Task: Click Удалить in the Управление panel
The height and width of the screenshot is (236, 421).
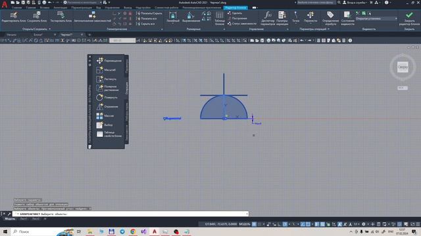Action: [235, 13]
